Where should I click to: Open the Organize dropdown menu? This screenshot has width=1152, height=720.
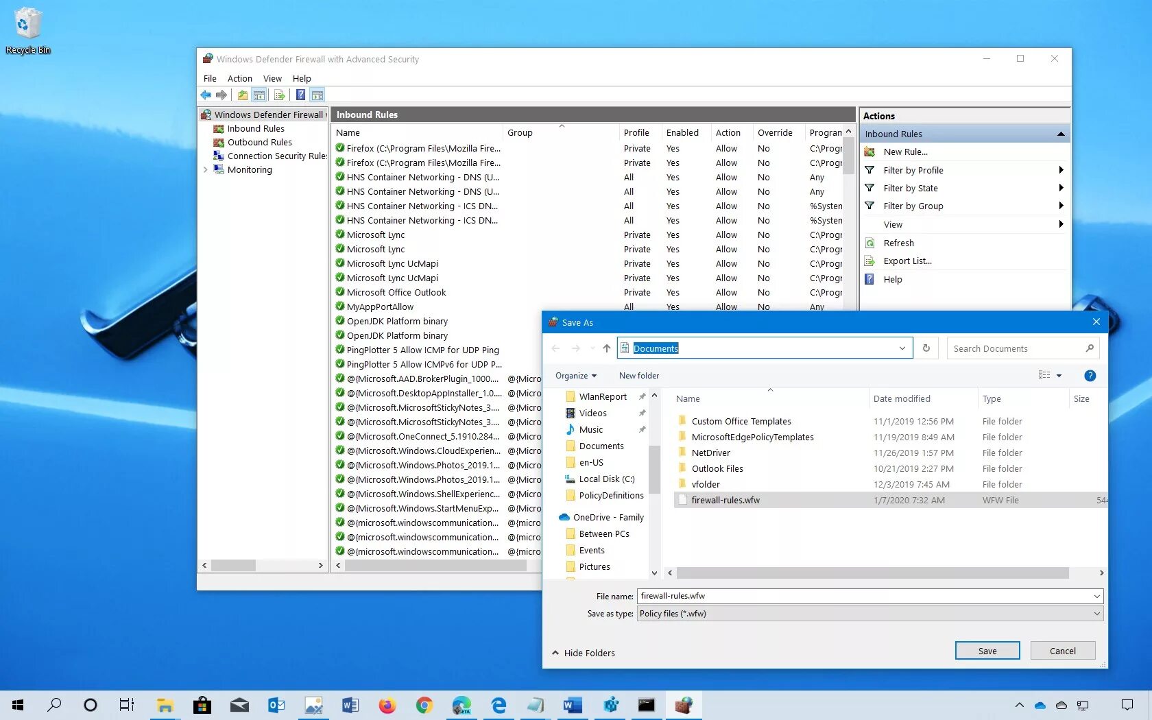pos(576,375)
